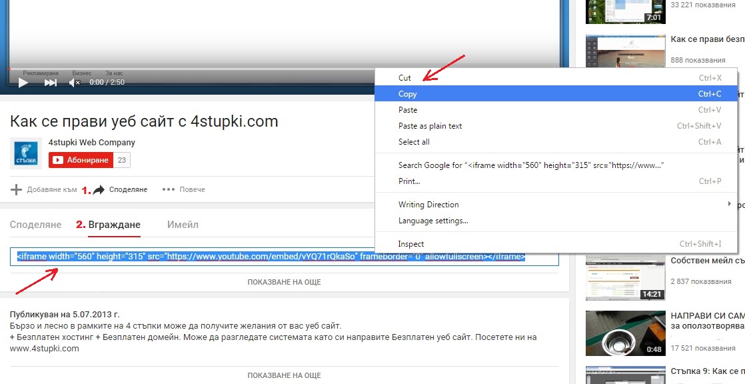745x384 pixels.
Task: Open the 4stupki Web Company channel link
Action: pos(92,143)
